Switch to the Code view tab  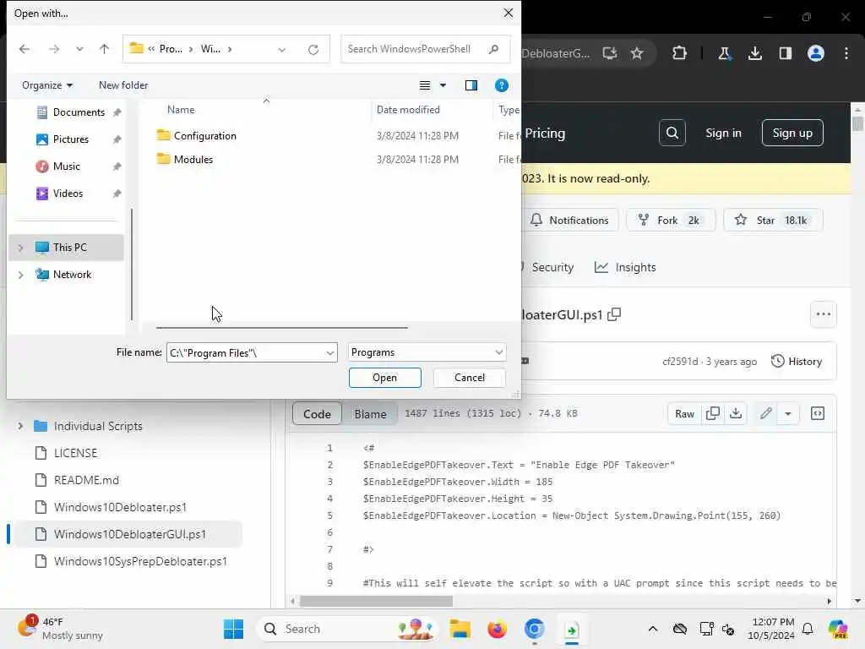(317, 414)
